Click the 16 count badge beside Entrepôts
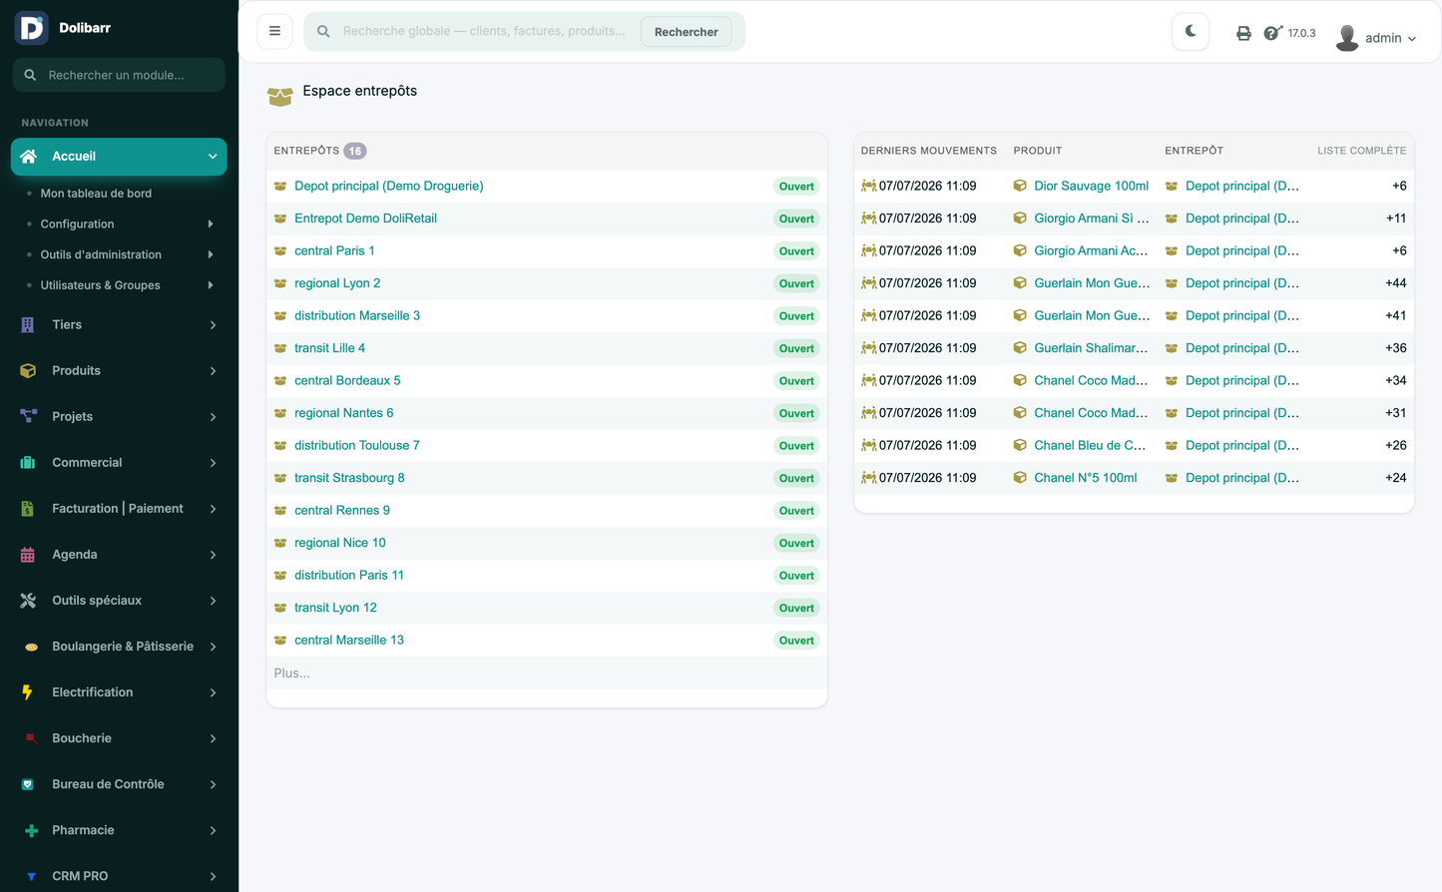This screenshot has height=892, width=1442. (355, 152)
